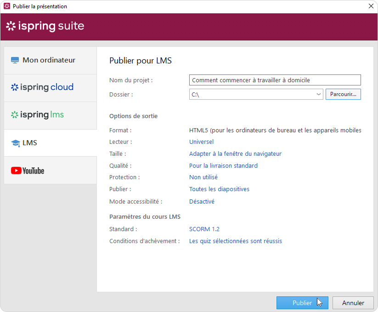Open Pour la livraison standard quality link
This screenshot has height=312, width=378.
(x=223, y=165)
